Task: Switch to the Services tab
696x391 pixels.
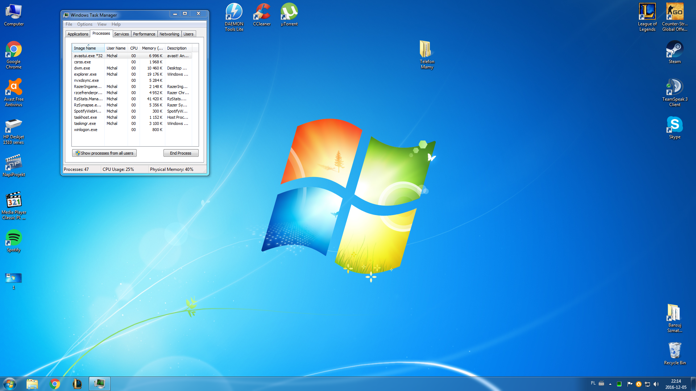Action: 121,34
